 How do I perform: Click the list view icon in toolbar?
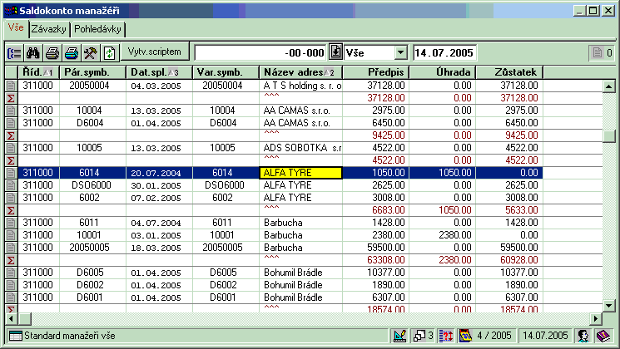coord(14,52)
